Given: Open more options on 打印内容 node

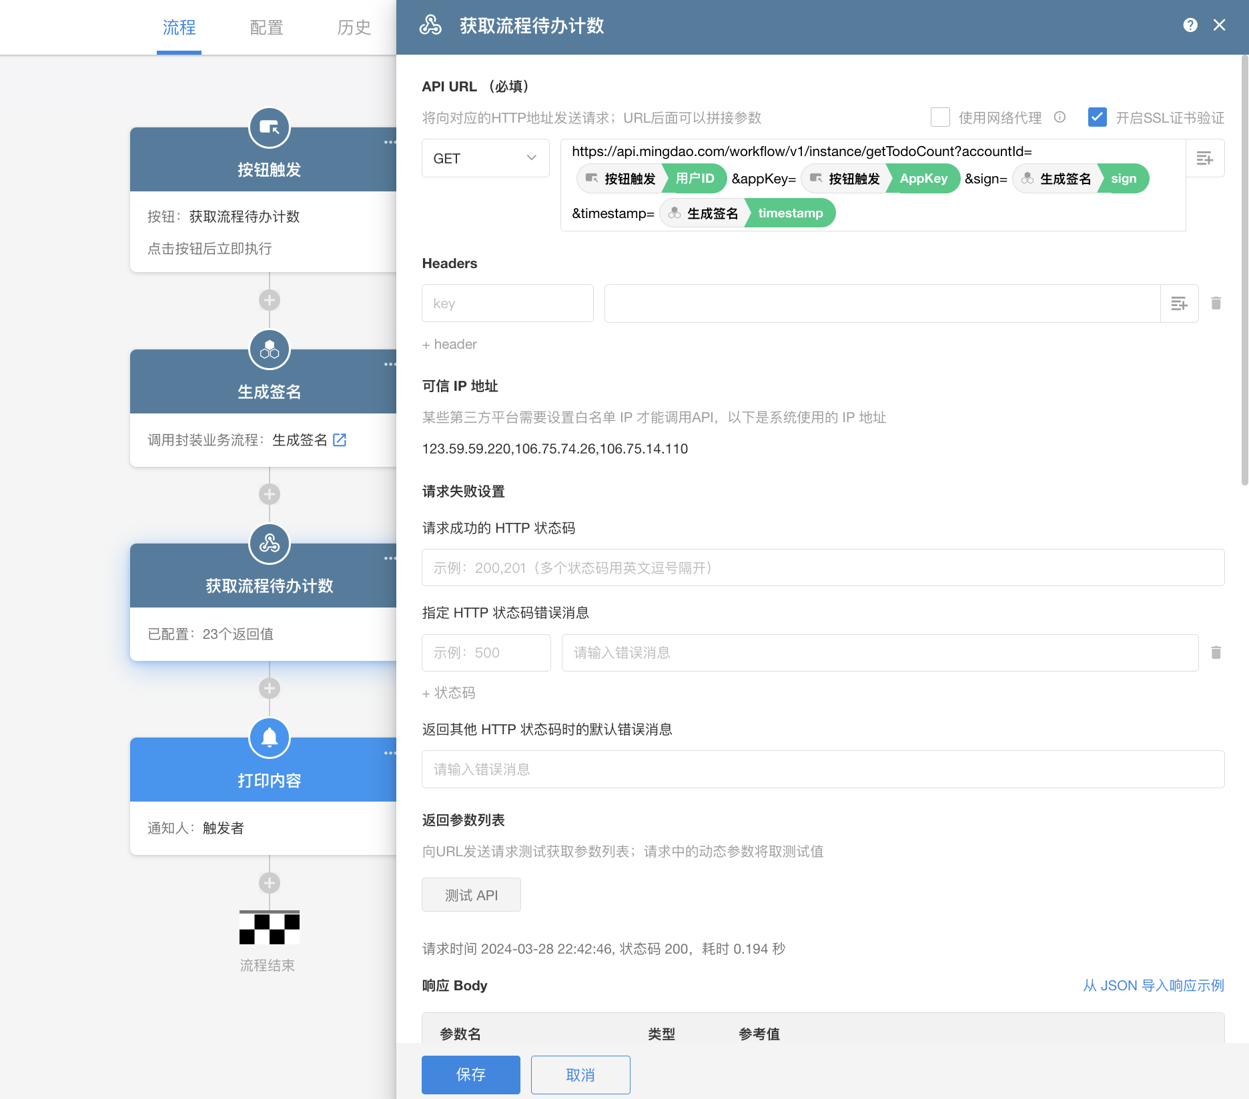Looking at the screenshot, I should click(390, 753).
